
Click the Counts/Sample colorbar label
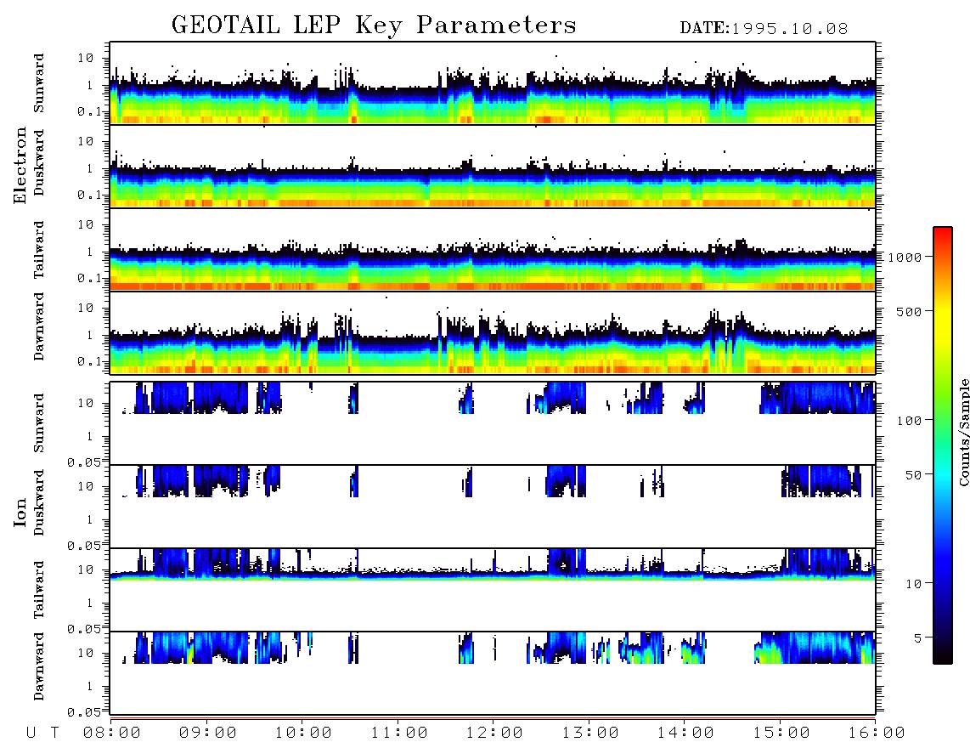[963, 432]
